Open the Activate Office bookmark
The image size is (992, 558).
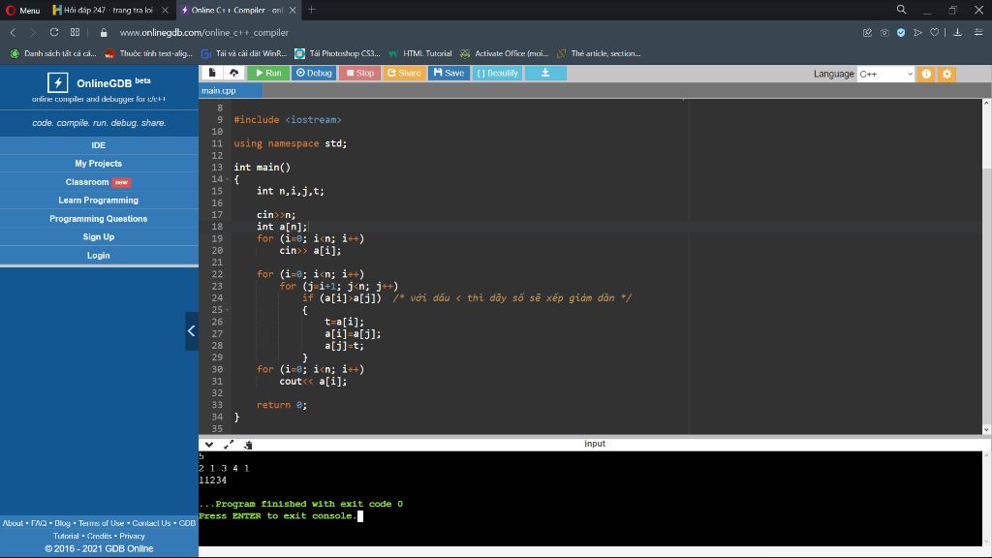coord(505,53)
